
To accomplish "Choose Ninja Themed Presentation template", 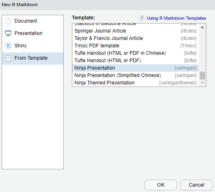I will point(136,83).
